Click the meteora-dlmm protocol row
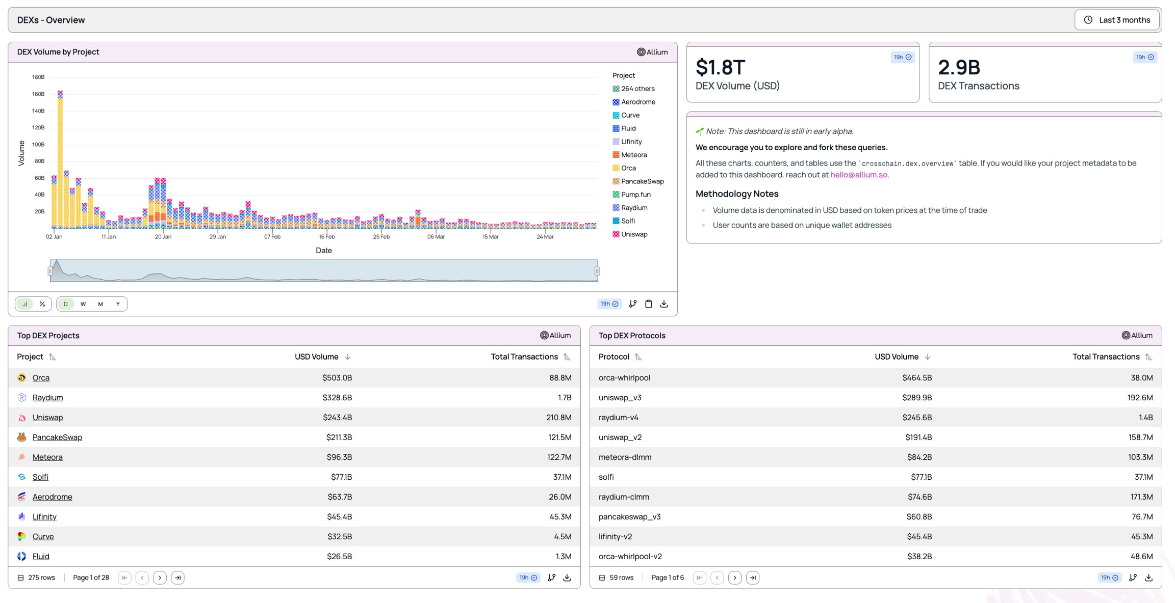The width and height of the screenshot is (1175, 603). (x=876, y=457)
